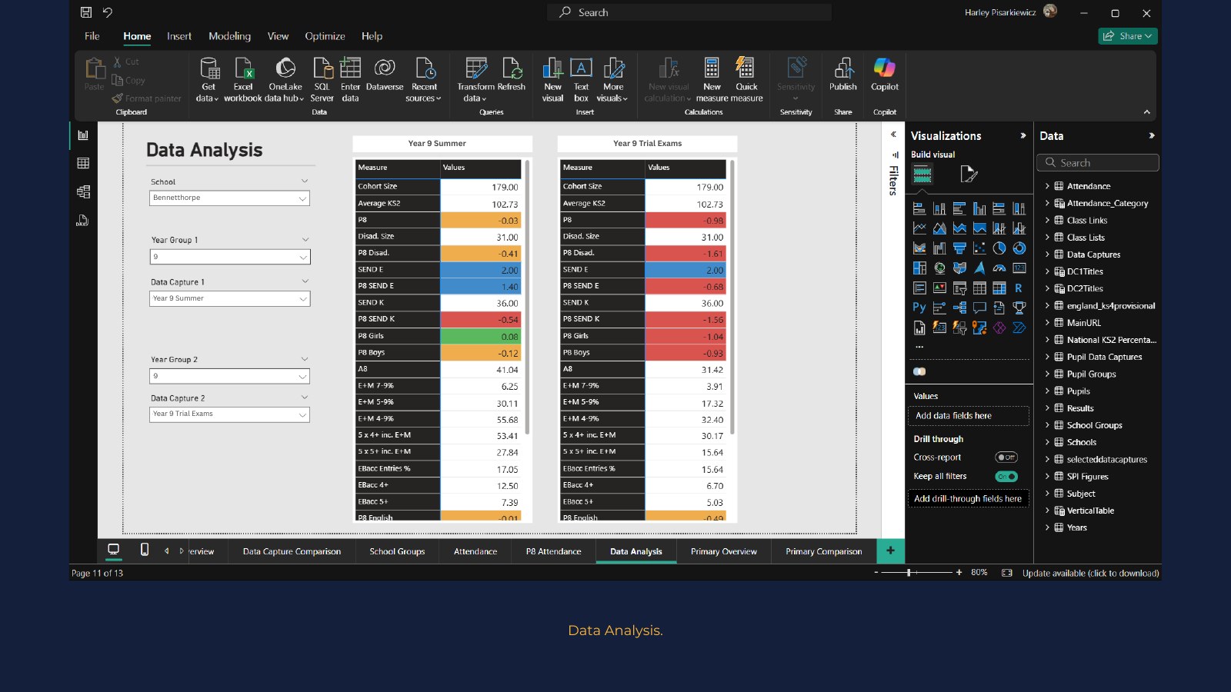Click the Share button

(x=1128, y=36)
